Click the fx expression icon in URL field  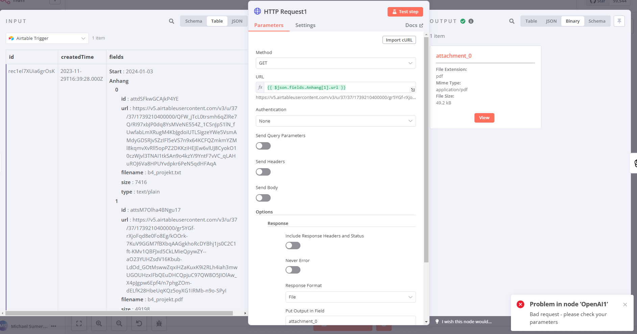(260, 87)
